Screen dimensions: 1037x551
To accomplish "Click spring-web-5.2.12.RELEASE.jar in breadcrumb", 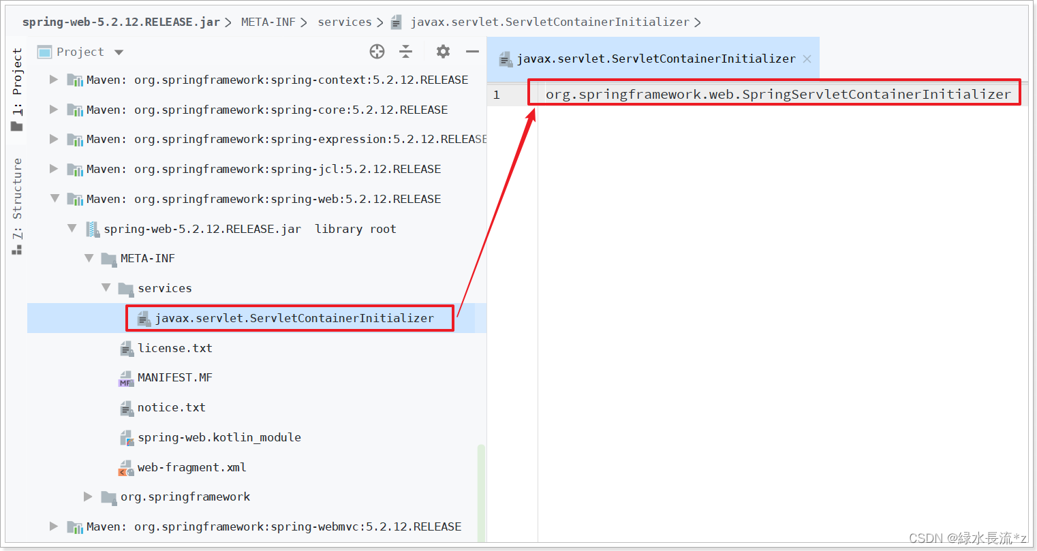I will [x=121, y=22].
